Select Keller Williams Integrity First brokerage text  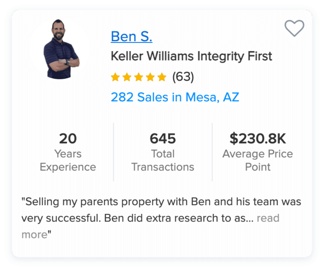191,56
